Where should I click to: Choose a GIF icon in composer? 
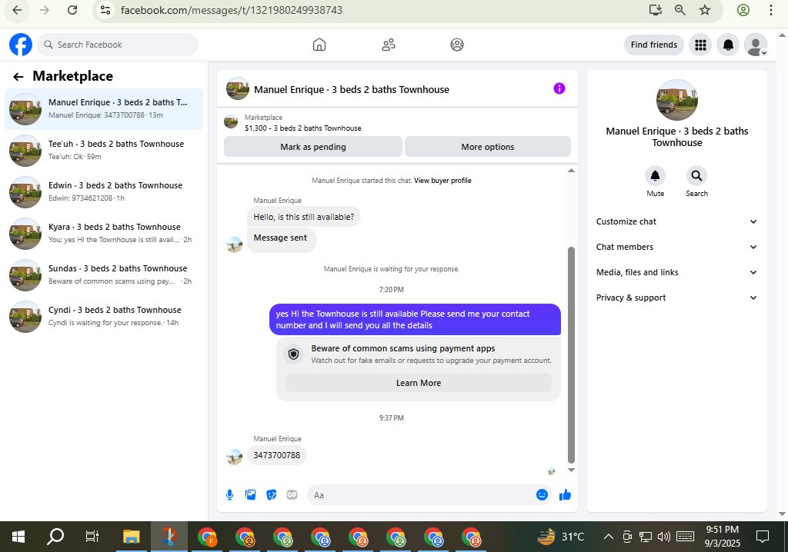(292, 495)
